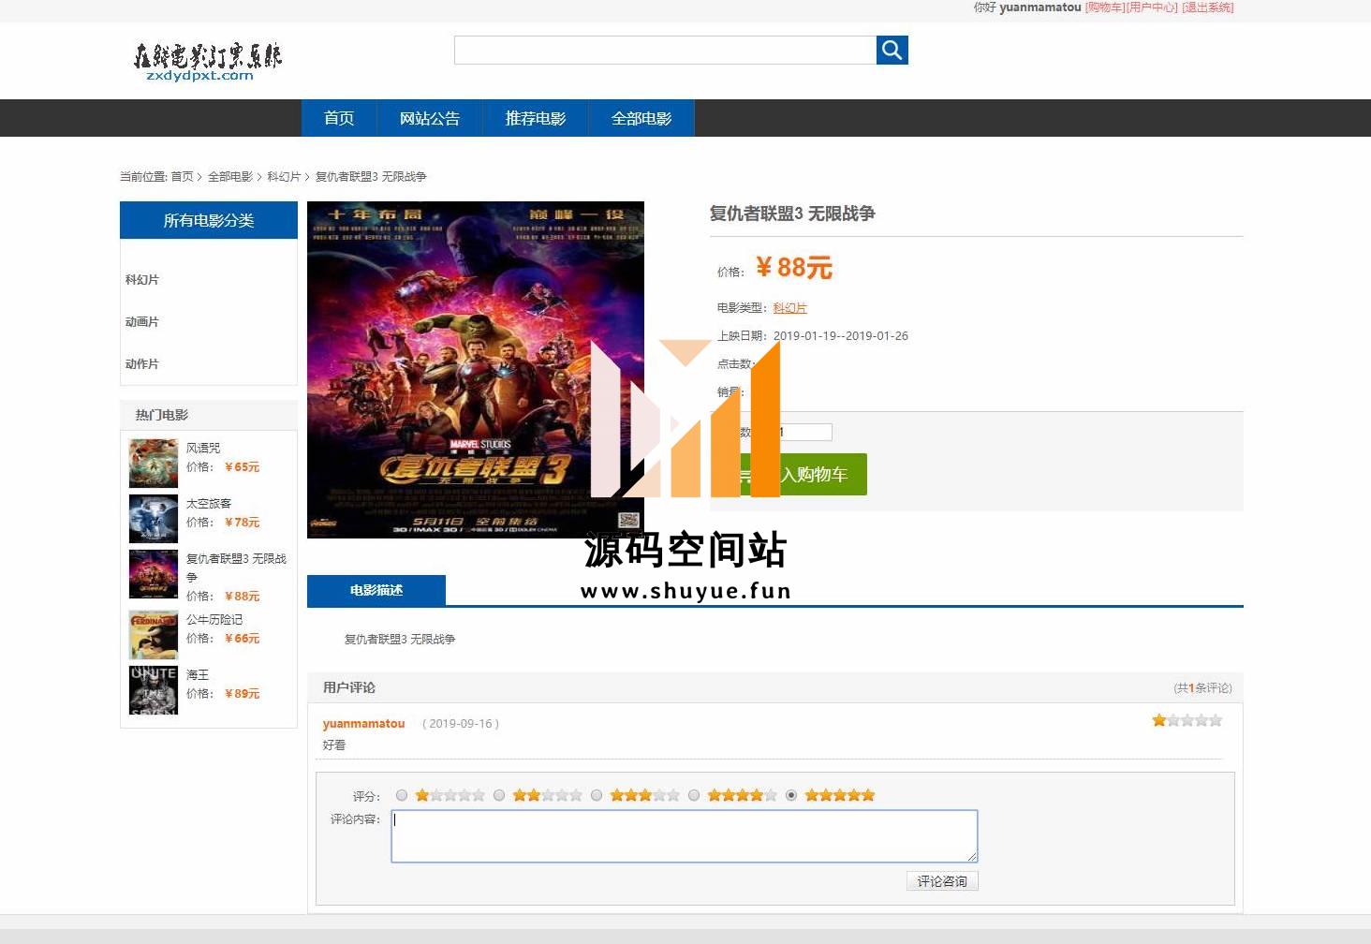Open 公牛历险记 movie thumbnail

(x=154, y=635)
